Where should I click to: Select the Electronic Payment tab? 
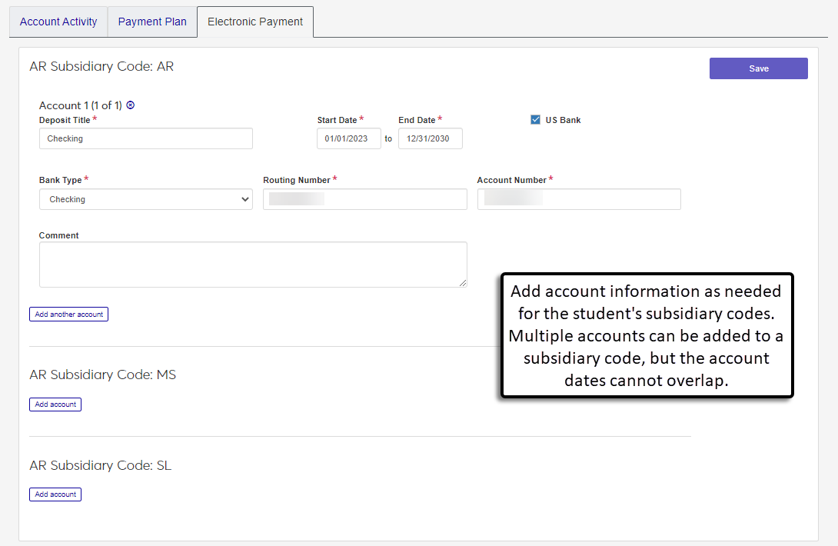click(x=255, y=22)
